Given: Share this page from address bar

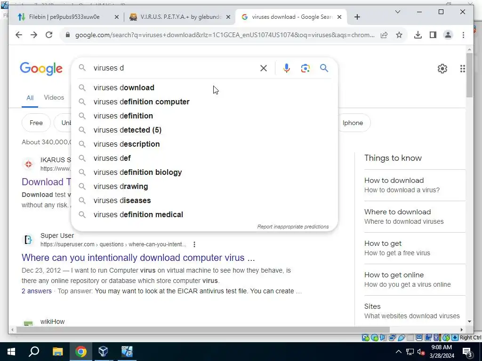Looking at the screenshot, I should (x=384, y=35).
